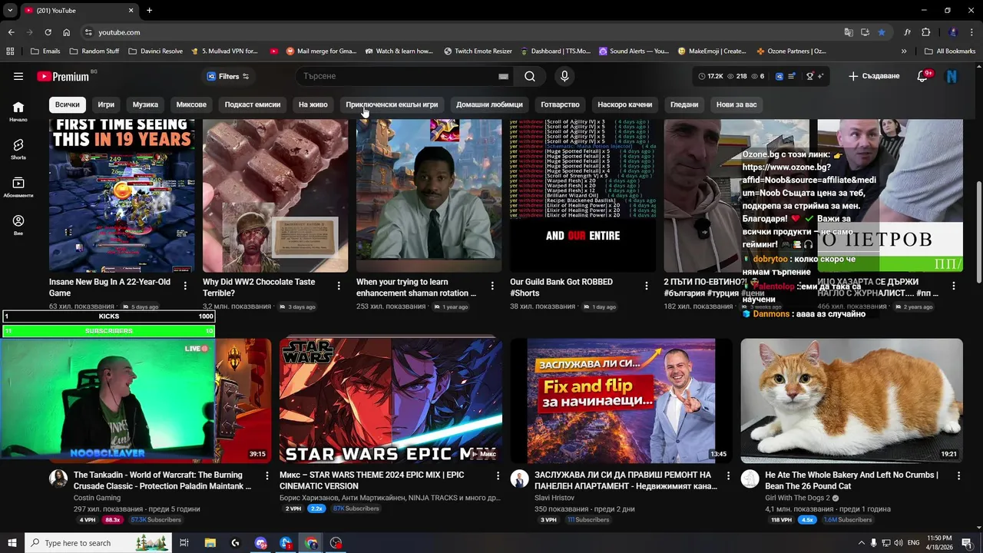Image resolution: width=983 pixels, height=553 pixels.
Task: Open options for WW2 Chocolate video
Action: tap(339, 286)
